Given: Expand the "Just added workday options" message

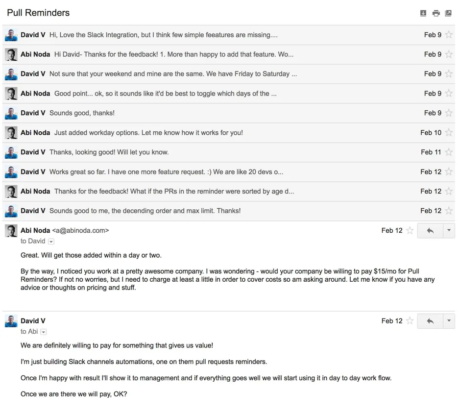Looking at the screenshot, I should click(x=229, y=133).
